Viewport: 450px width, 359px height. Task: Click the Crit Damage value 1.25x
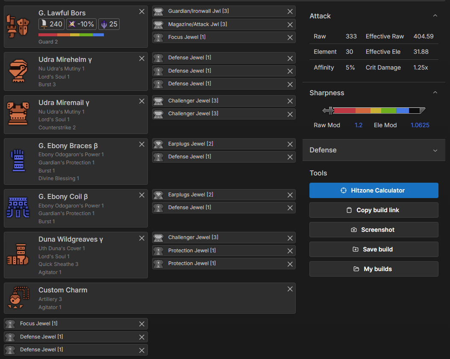(421, 68)
